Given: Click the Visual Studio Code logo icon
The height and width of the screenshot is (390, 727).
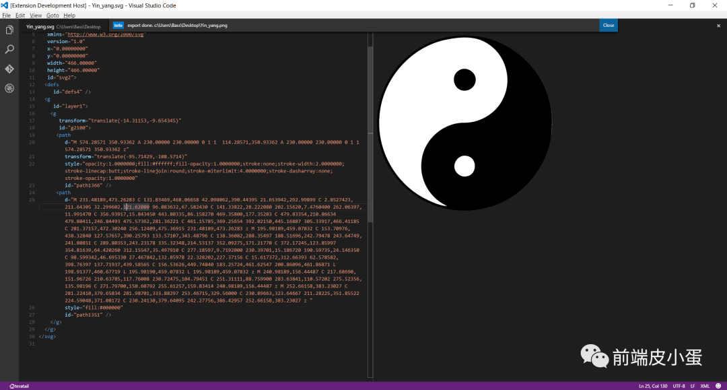Looking at the screenshot, I should click(5, 5).
